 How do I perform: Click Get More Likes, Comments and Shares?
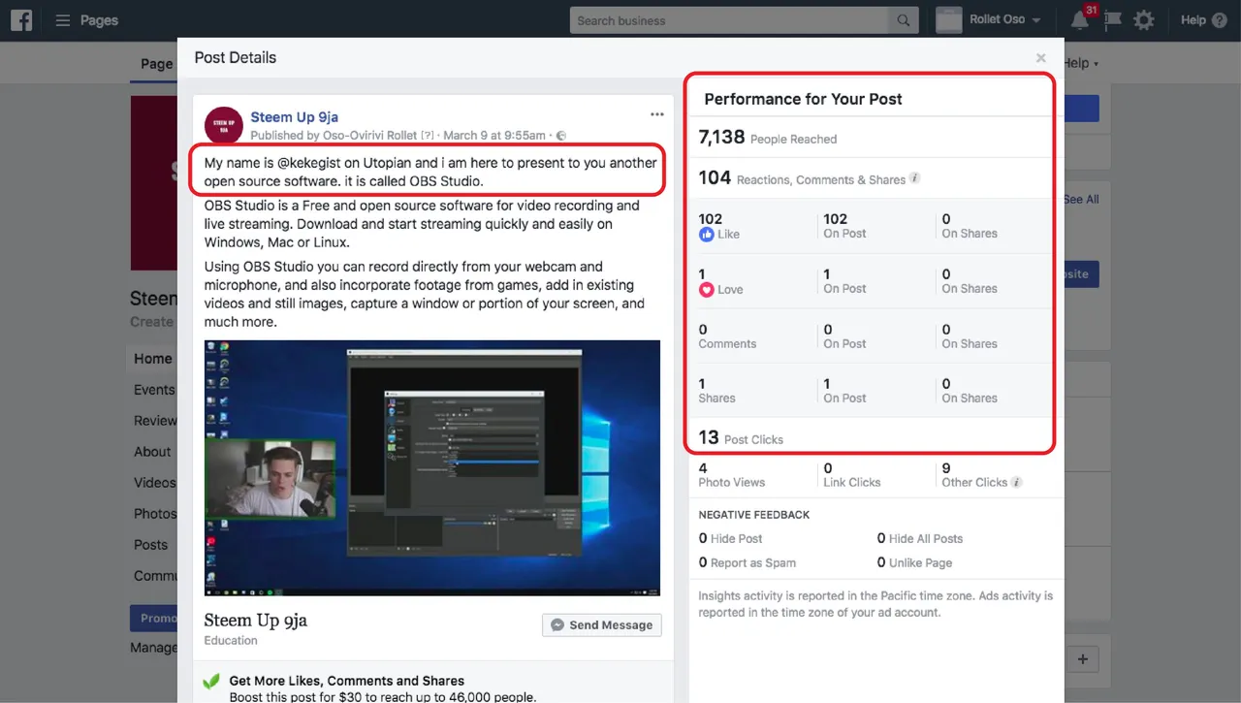click(x=347, y=682)
